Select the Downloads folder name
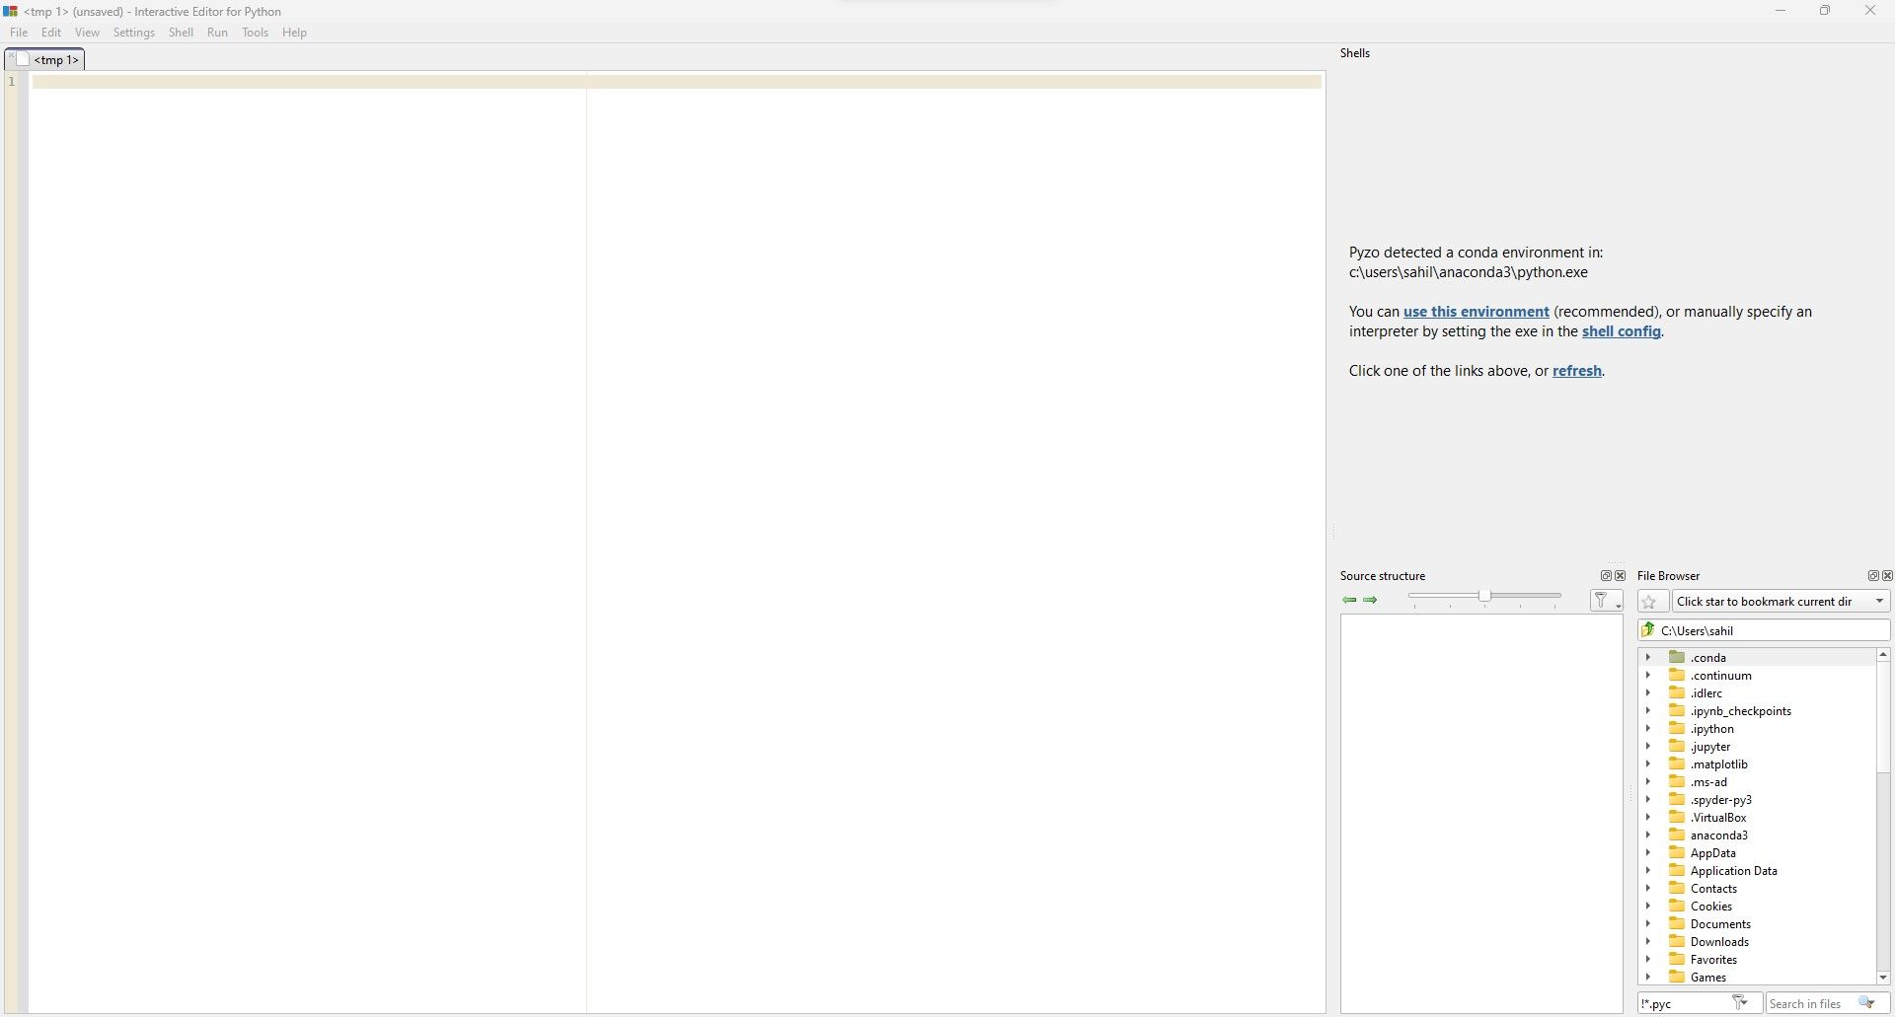 pos(1719,942)
